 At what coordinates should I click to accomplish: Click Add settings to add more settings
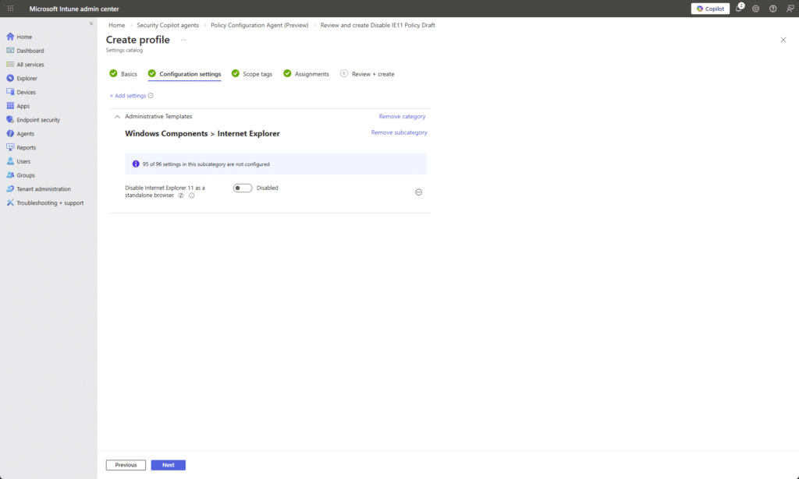pos(129,95)
